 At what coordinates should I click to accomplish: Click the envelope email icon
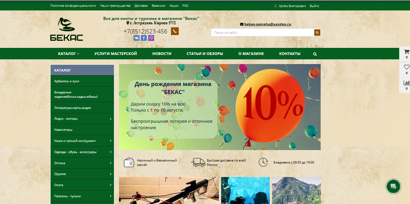click(x=241, y=24)
